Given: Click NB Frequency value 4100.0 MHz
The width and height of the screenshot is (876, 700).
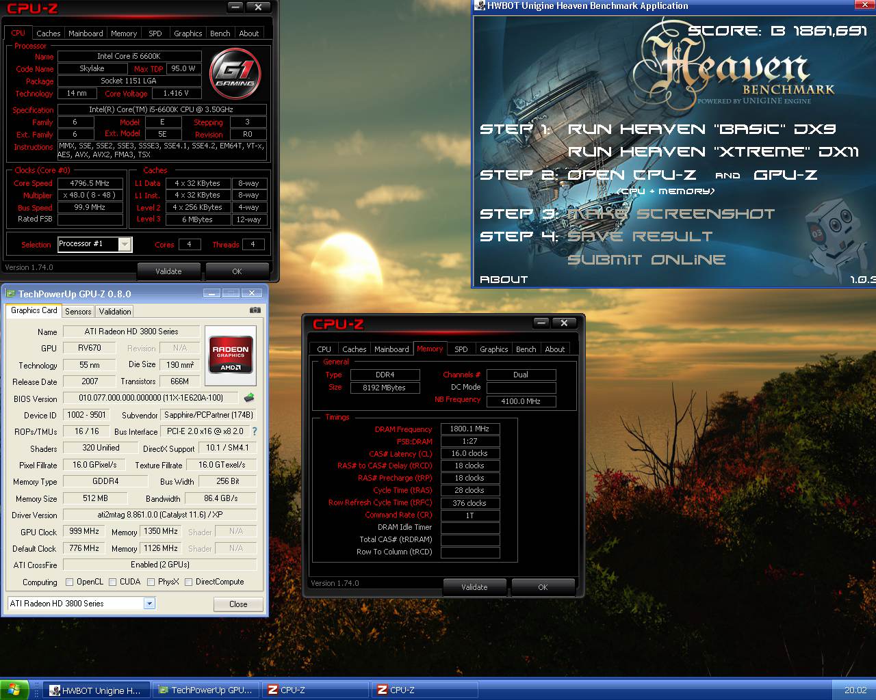Looking at the screenshot, I should (521, 401).
